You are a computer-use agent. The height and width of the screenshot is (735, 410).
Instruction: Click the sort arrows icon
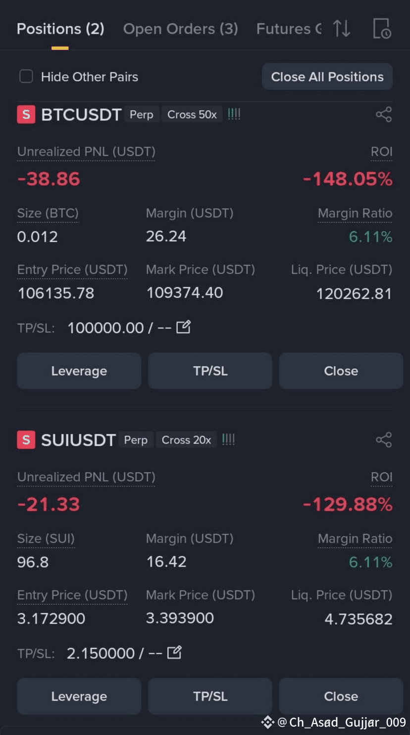[x=342, y=29]
